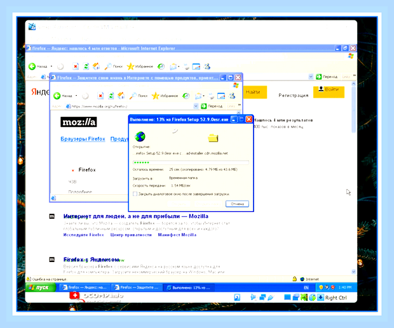The height and width of the screenshot is (328, 394).
Task: Click Print icon in Yandex window toolbar
Action: [x=186, y=67]
